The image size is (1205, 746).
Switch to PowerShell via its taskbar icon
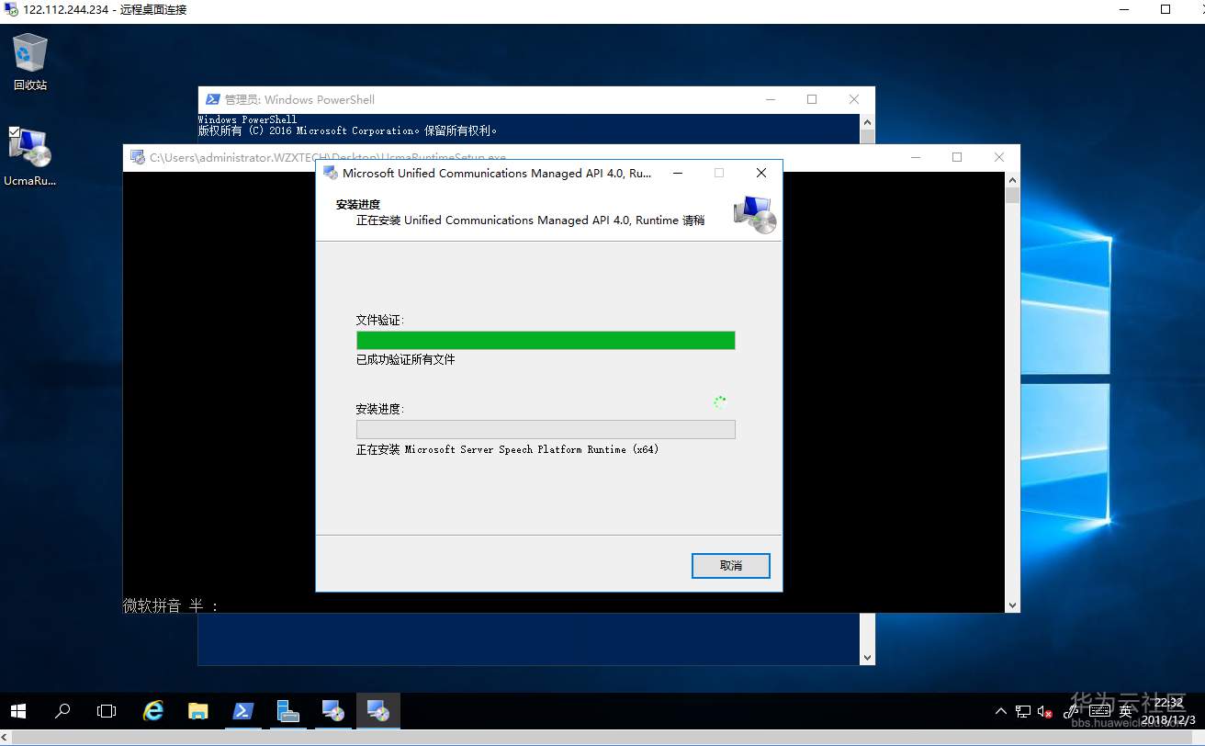click(x=242, y=711)
